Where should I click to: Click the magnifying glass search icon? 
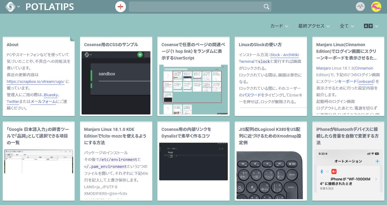(x=267, y=7)
